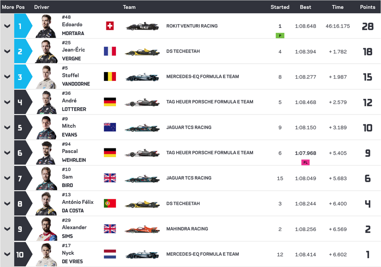Click the green pole position P badge

click(x=280, y=36)
